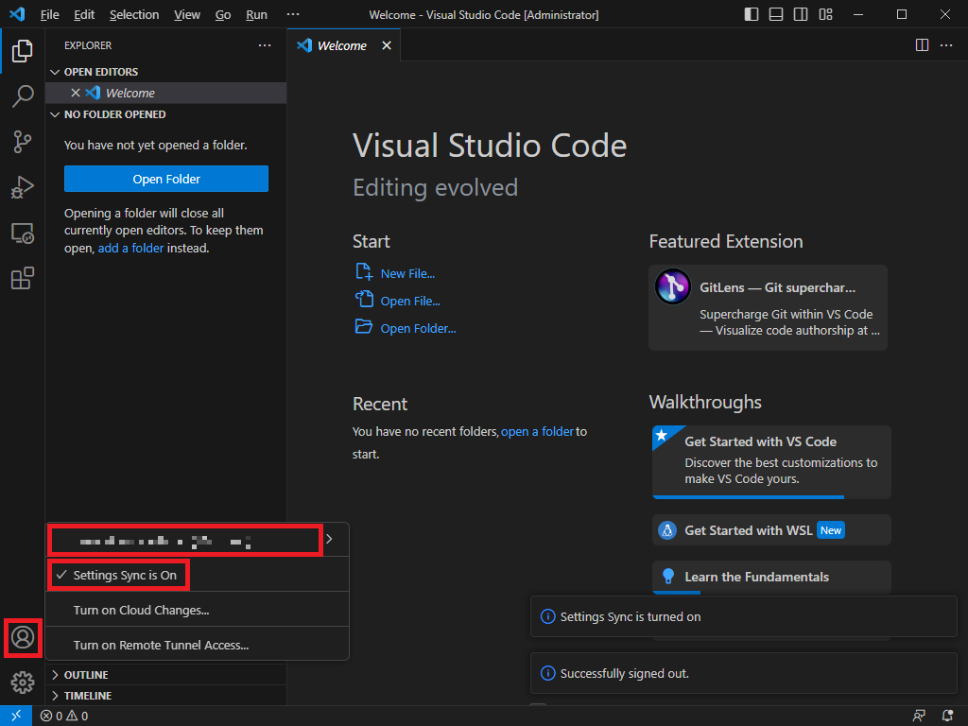Open the Selection menu
The height and width of the screenshot is (726, 968).
134,14
